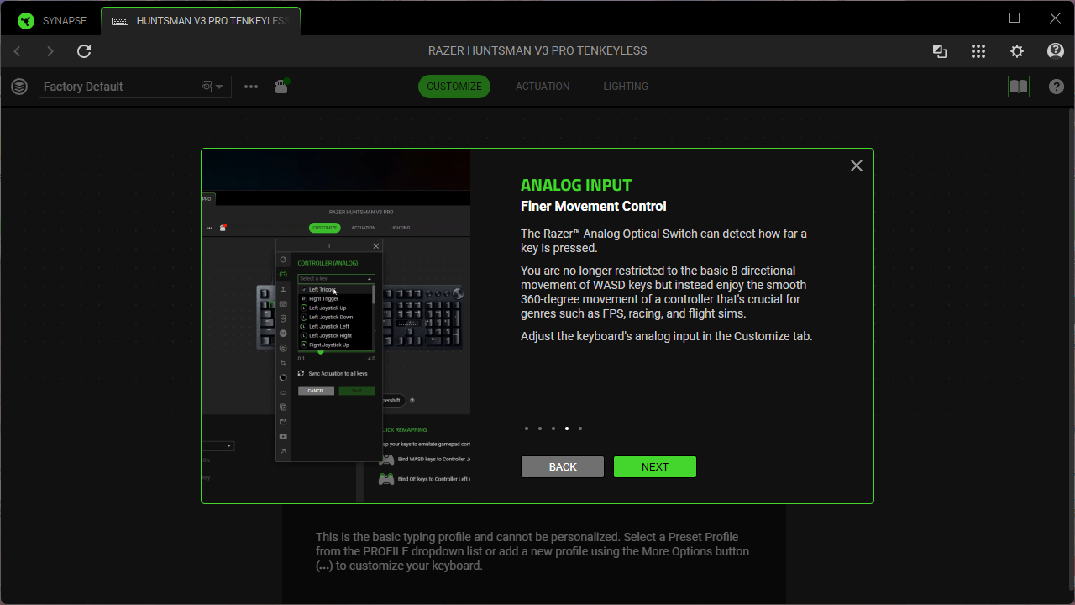The width and height of the screenshot is (1075, 605).
Task: Open the question mark help icon
Action: (1057, 87)
